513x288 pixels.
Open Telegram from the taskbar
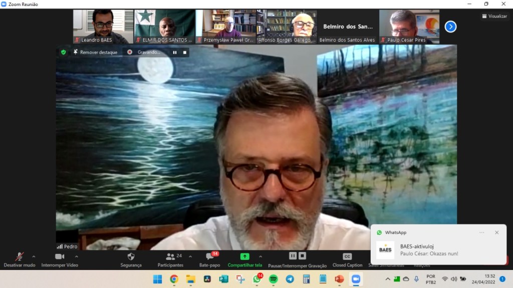pyautogui.click(x=290, y=279)
